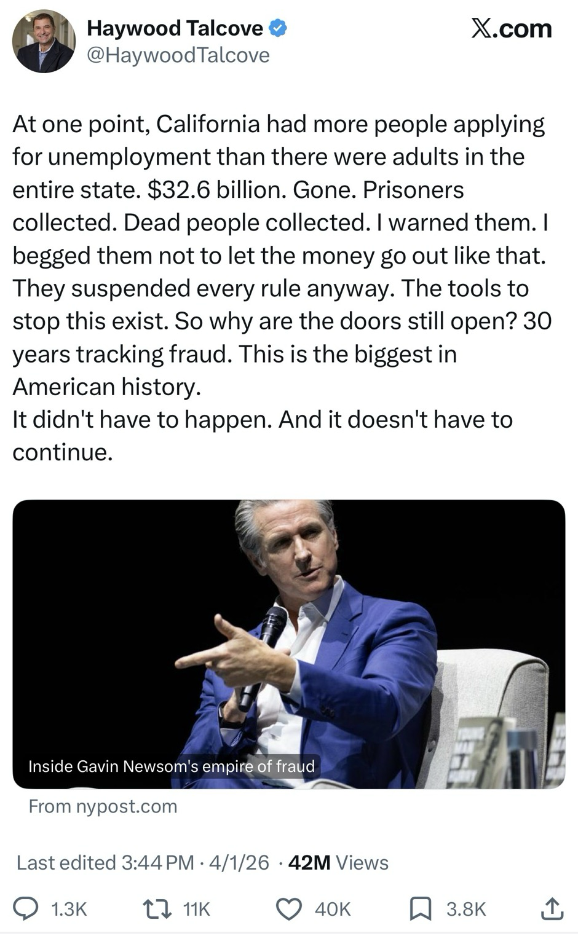This screenshot has height=944, width=578.
Task: Check the 3.8K bookmarks count
Action: point(466,909)
